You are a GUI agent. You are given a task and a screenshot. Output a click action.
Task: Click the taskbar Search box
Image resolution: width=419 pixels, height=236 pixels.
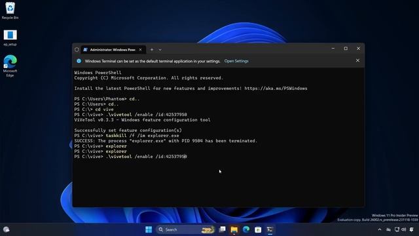tap(185, 229)
